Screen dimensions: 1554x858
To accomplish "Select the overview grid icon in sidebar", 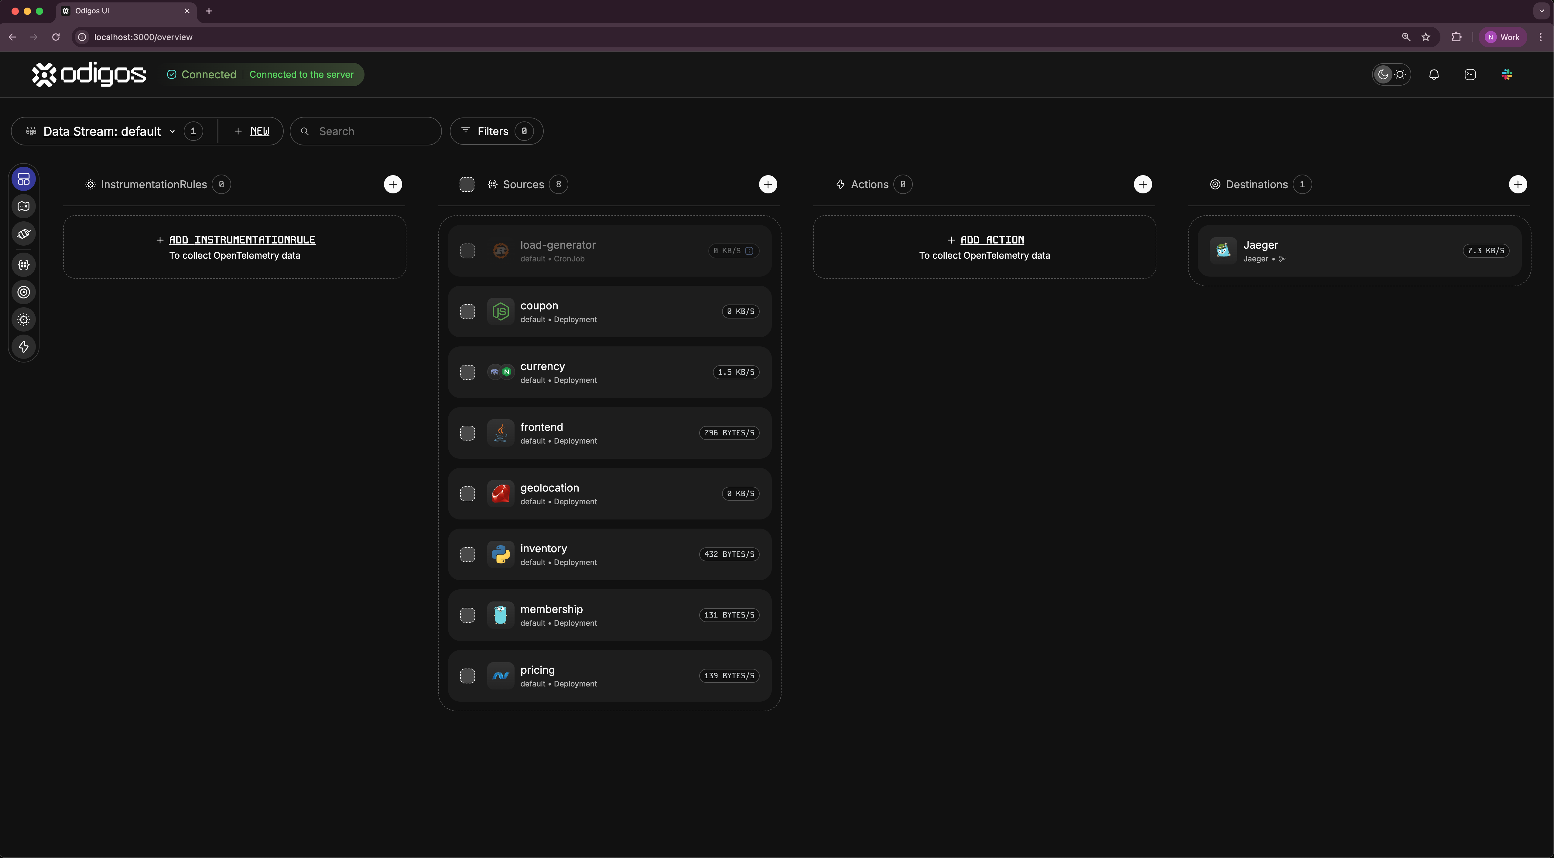I will [23, 179].
